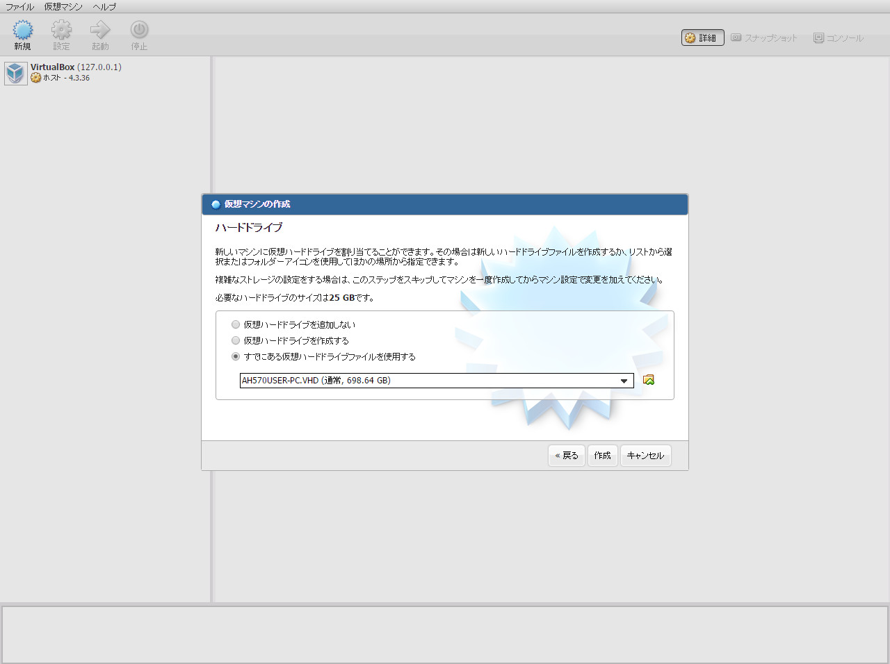890x664 pixels.
Task: Select すでにある仮想ハードドライブファイルを使用する option
Action: [x=236, y=356]
